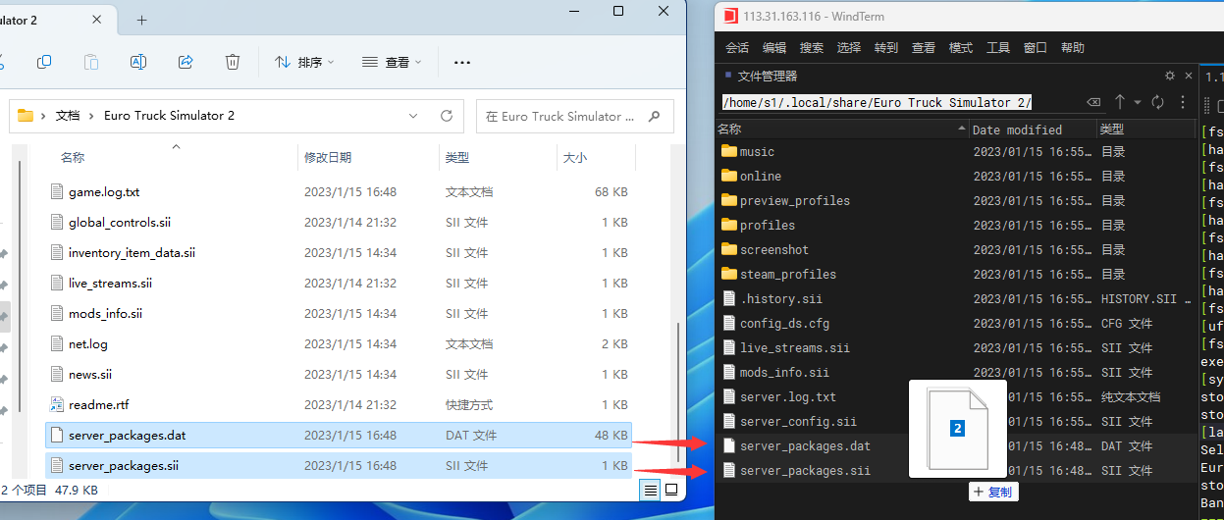Select server_packages.dat in Explorer window
Viewport: 1224px width, 520px height.
point(340,436)
